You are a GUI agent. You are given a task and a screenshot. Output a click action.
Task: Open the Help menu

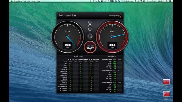click(39, 1)
